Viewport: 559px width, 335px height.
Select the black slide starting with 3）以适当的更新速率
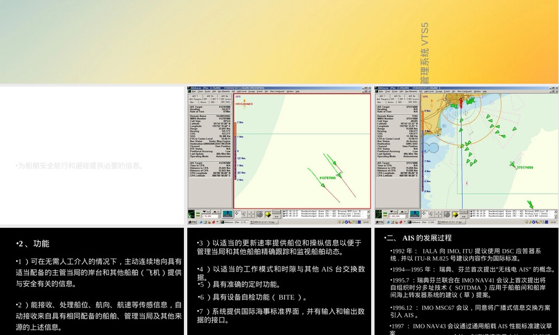pyautogui.click(x=279, y=281)
